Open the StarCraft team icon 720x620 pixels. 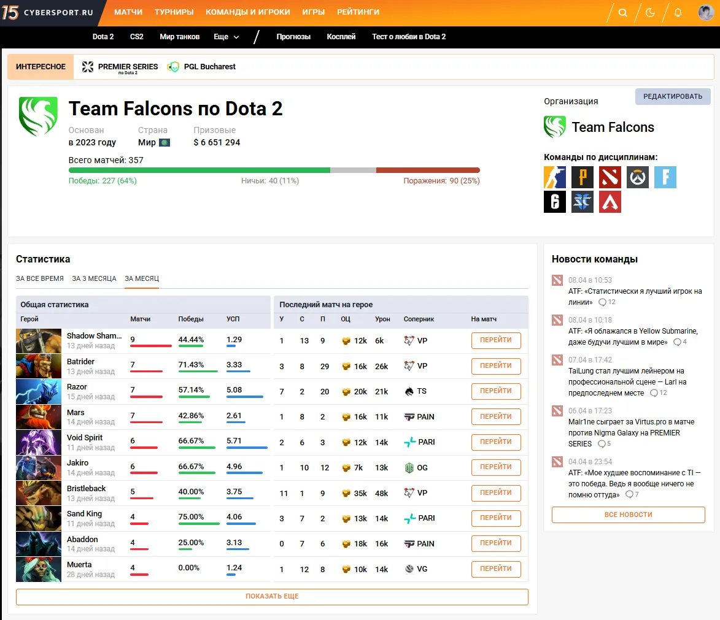point(583,202)
